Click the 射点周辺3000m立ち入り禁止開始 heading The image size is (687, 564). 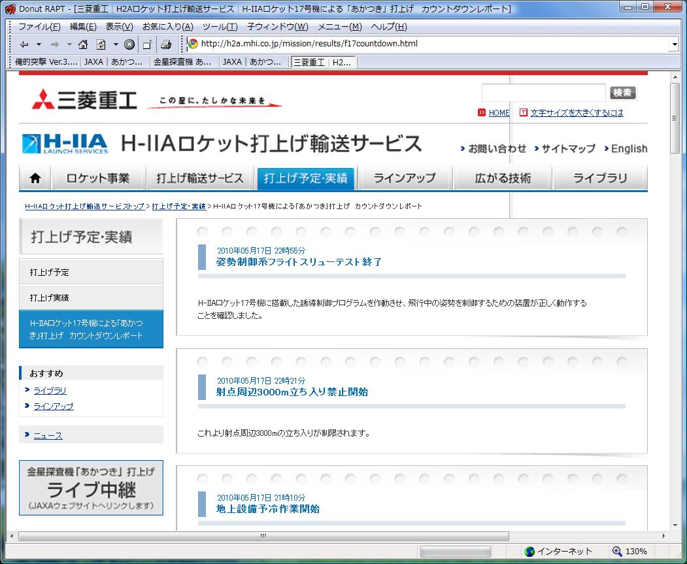(292, 392)
